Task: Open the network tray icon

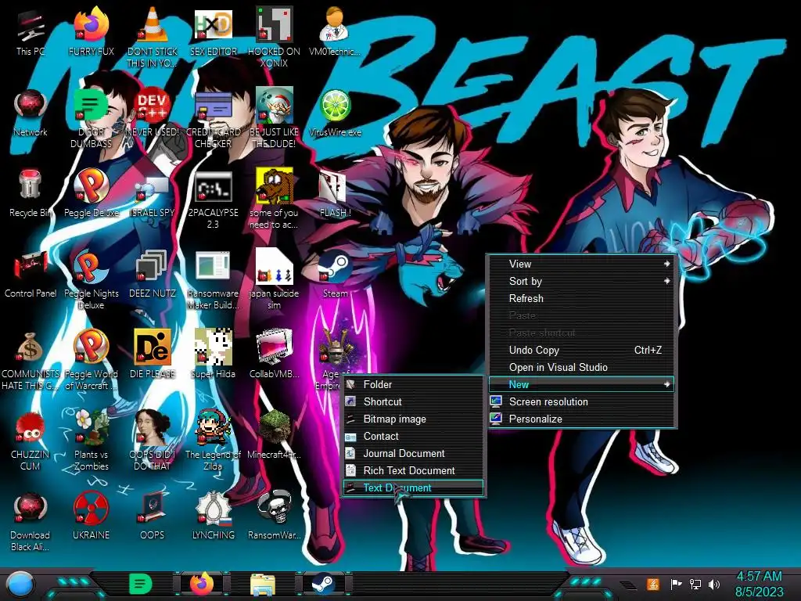Action: (x=695, y=584)
